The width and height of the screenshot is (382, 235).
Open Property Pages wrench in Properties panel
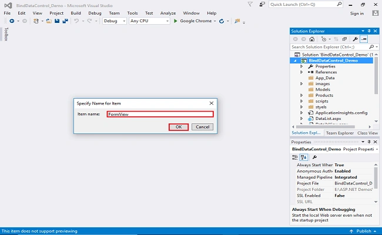click(x=314, y=157)
